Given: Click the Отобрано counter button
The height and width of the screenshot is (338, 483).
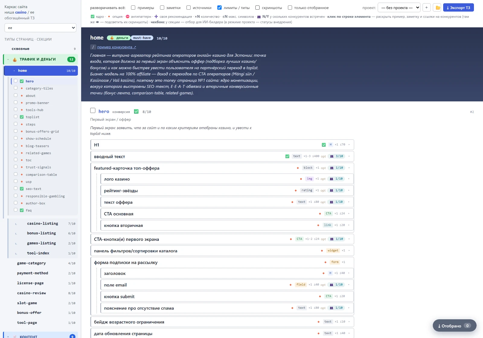Looking at the screenshot, I should (x=454, y=326).
